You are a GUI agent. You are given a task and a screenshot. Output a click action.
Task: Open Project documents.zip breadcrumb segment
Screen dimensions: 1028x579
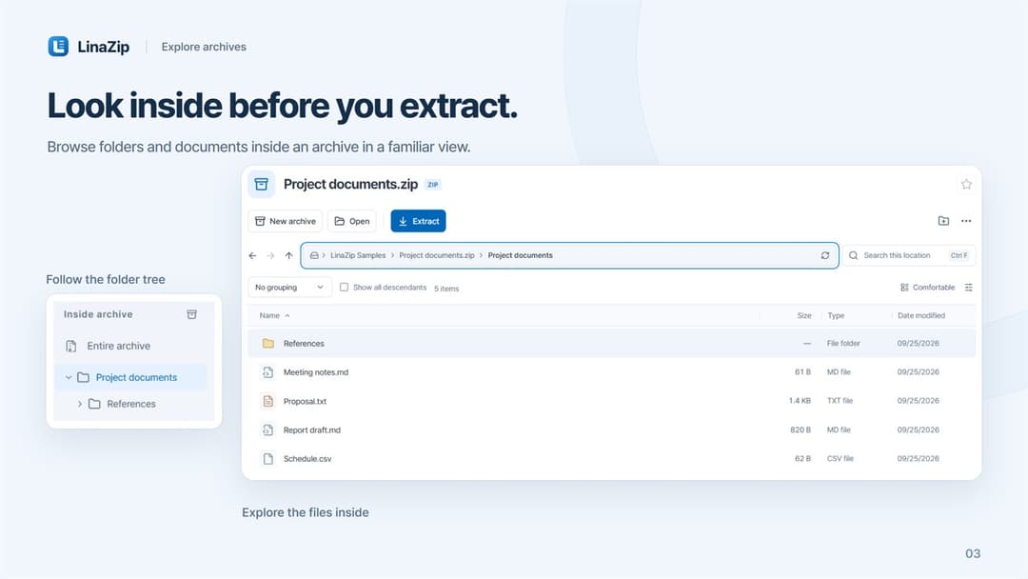click(x=437, y=256)
